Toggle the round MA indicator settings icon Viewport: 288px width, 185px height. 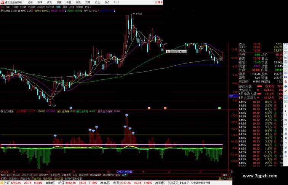click(19, 11)
